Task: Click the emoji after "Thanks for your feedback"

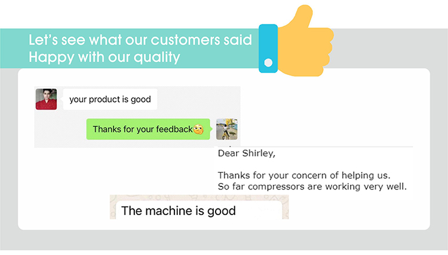Action: point(199,129)
